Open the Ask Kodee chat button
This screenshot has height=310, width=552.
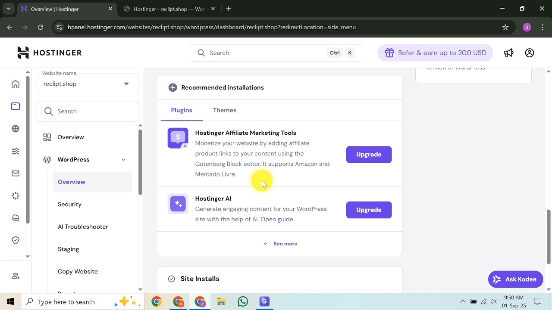coord(515,279)
